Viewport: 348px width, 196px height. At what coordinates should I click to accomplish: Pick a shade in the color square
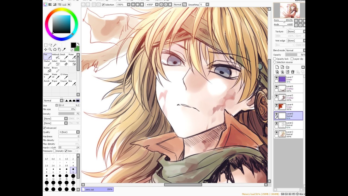point(61,24)
